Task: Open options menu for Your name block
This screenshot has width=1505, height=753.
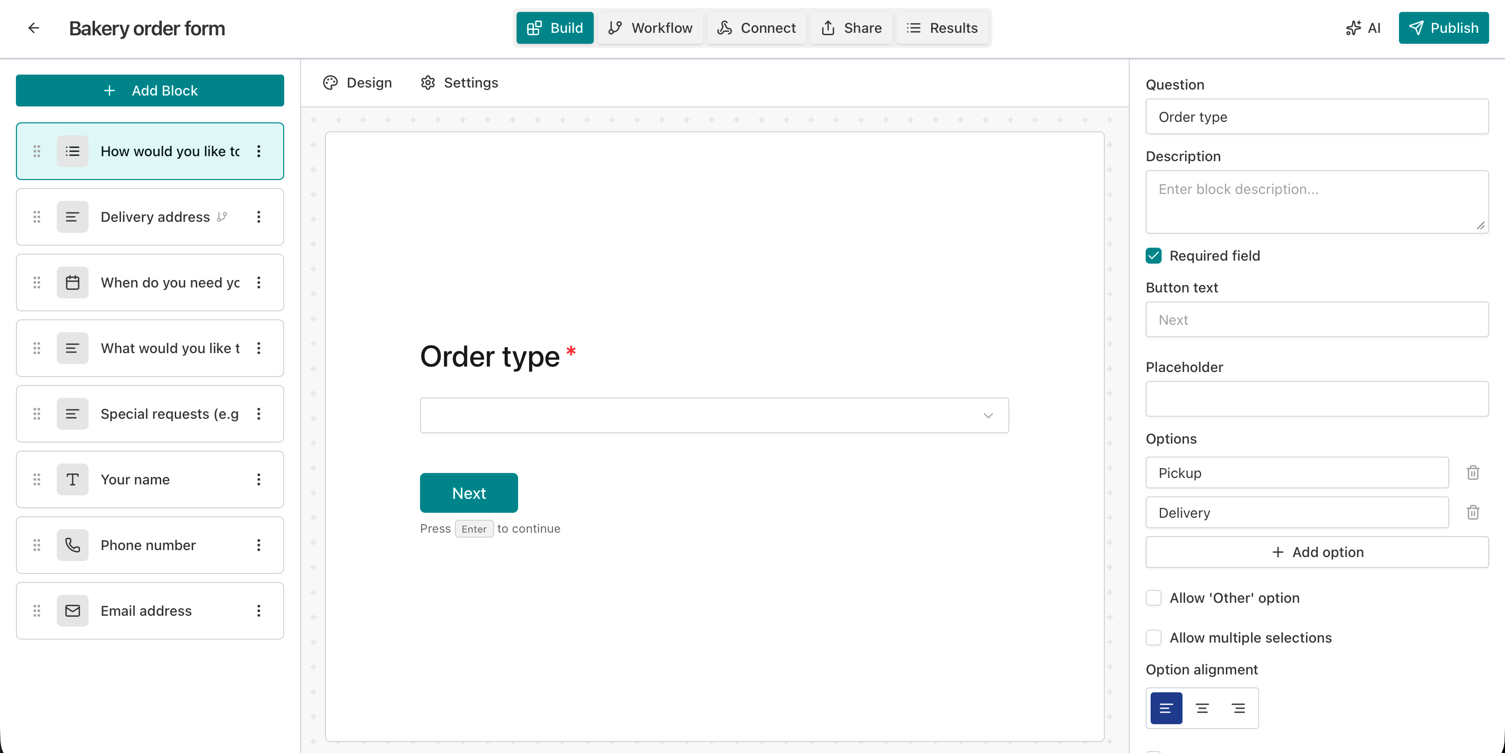Action: [x=259, y=479]
